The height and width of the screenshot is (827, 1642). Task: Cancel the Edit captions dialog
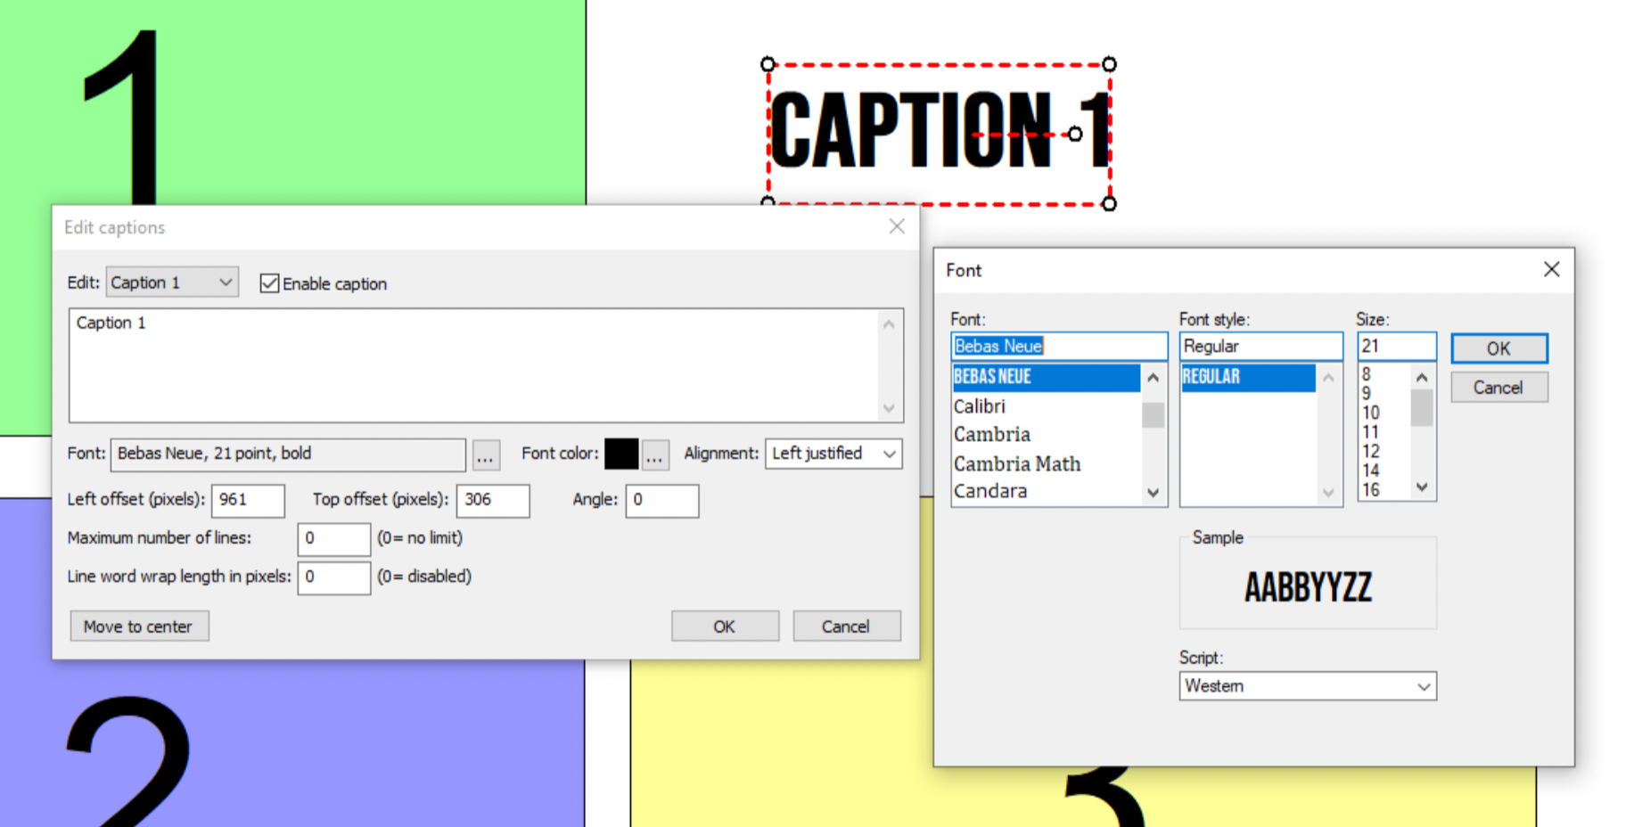pyautogui.click(x=846, y=626)
